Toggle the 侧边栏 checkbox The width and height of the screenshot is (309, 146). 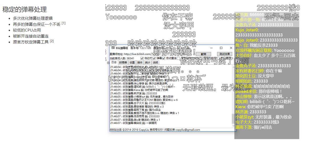142,58
